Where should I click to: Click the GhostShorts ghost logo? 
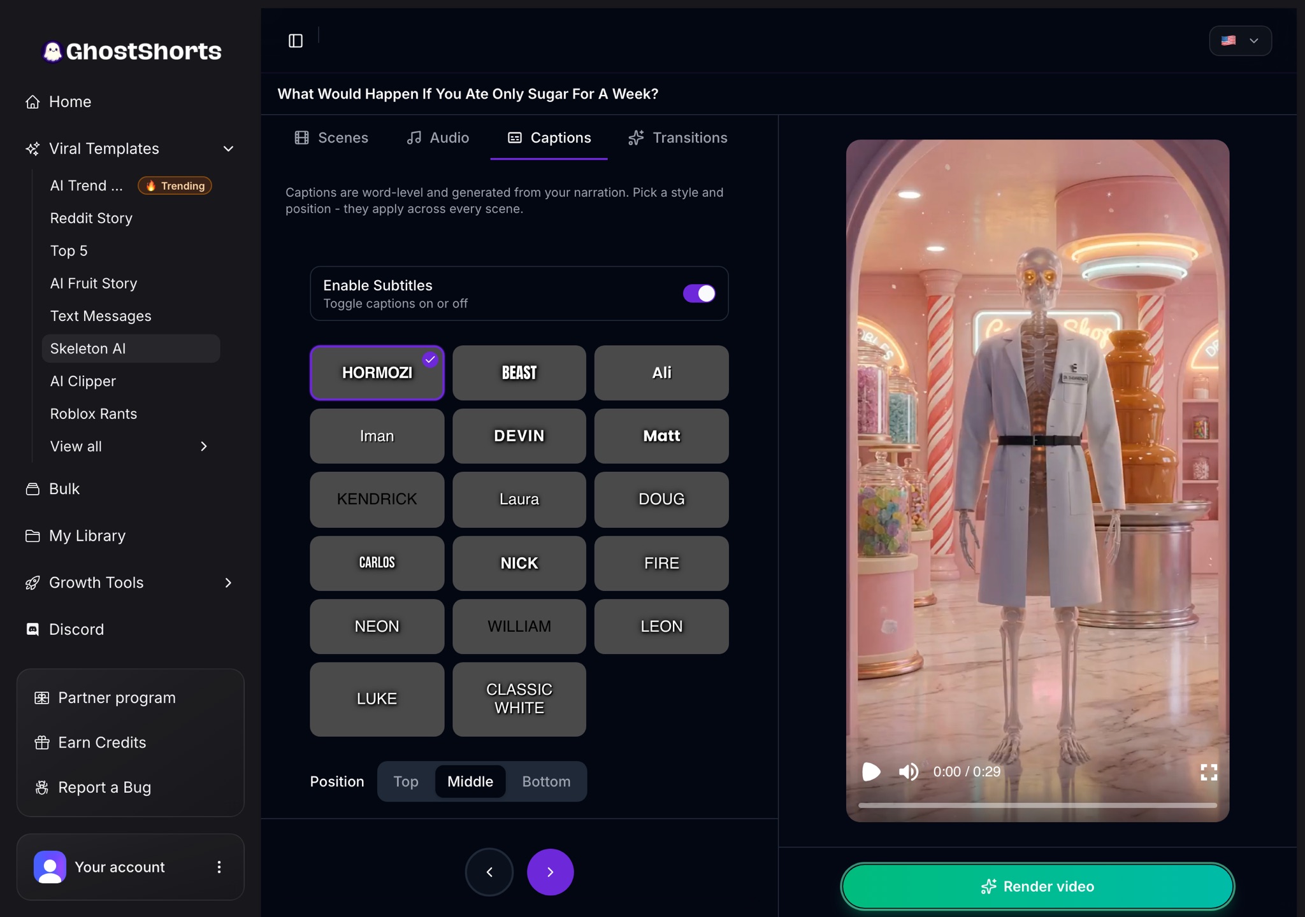(52, 52)
